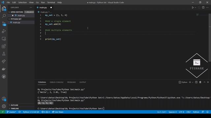The height and width of the screenshot is (118, 211).
Task: Open Explorer views ellipsis menu
Action: click(31, 8)
